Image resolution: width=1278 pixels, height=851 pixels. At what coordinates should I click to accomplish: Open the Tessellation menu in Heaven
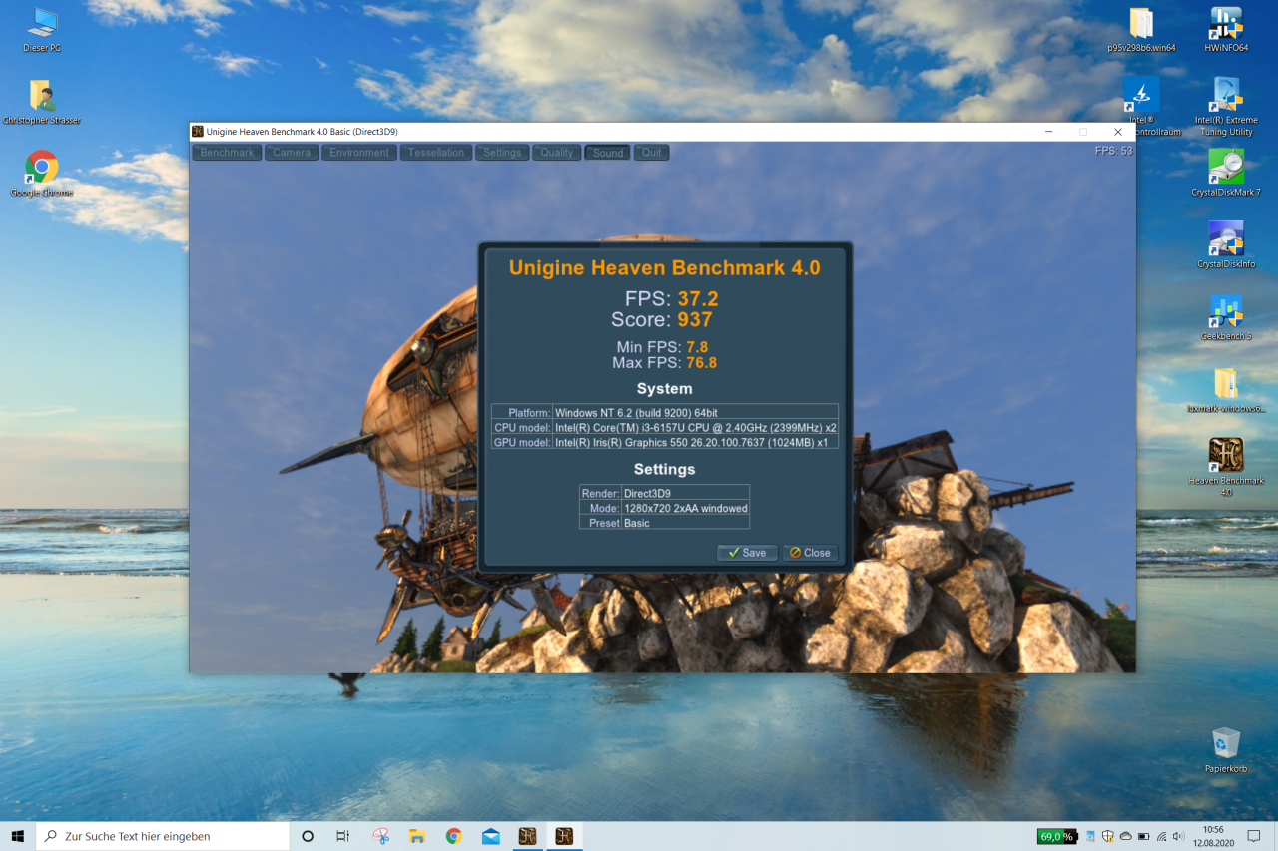point(436,153)
